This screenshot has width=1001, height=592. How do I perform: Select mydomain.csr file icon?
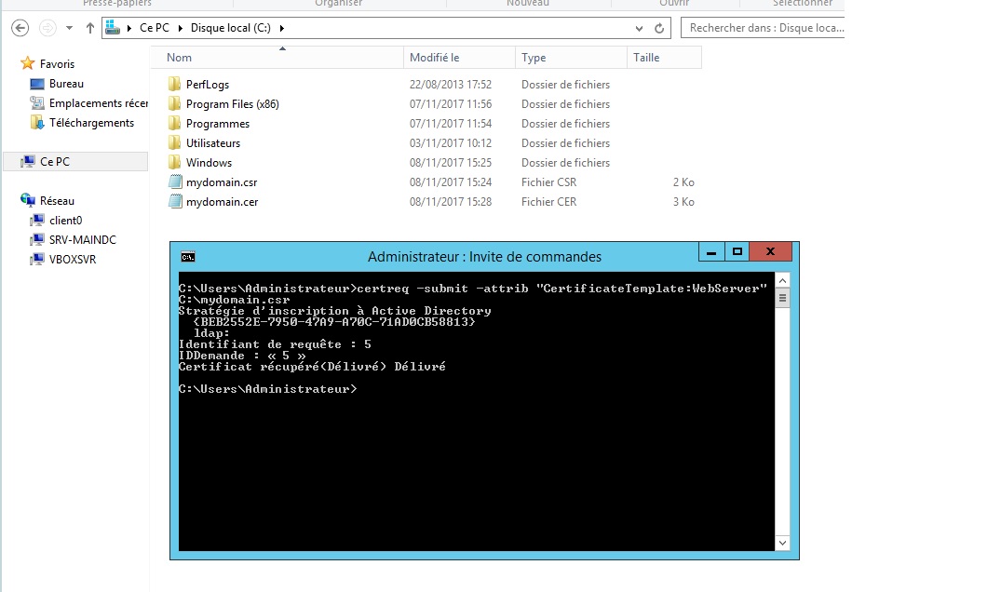click(x=175, y=182)
